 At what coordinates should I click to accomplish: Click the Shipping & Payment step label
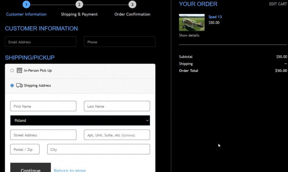click(79, 14)
